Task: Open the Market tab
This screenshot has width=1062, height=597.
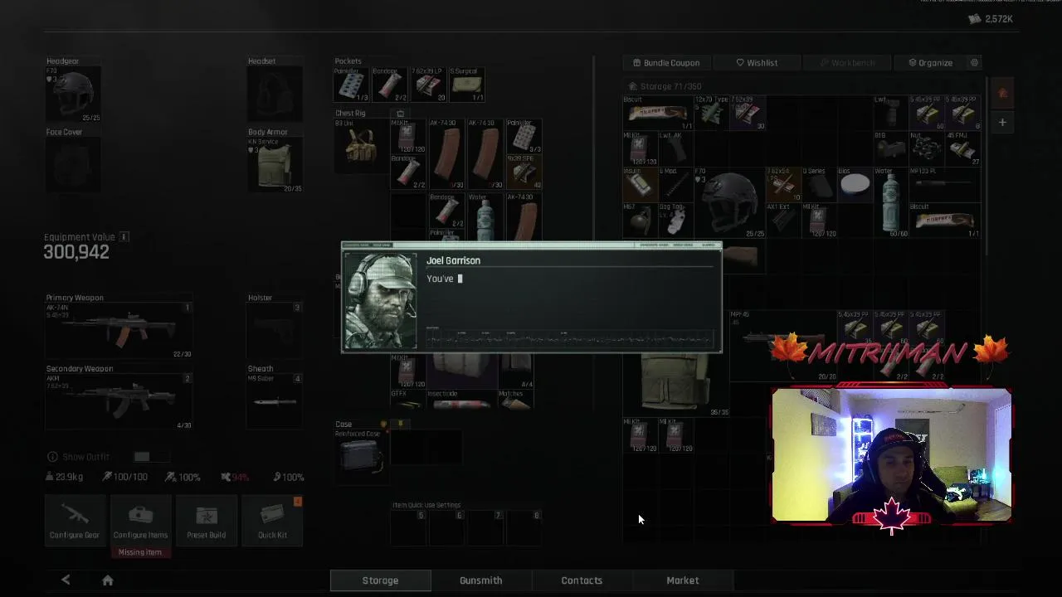Action: tap(682, 580)
